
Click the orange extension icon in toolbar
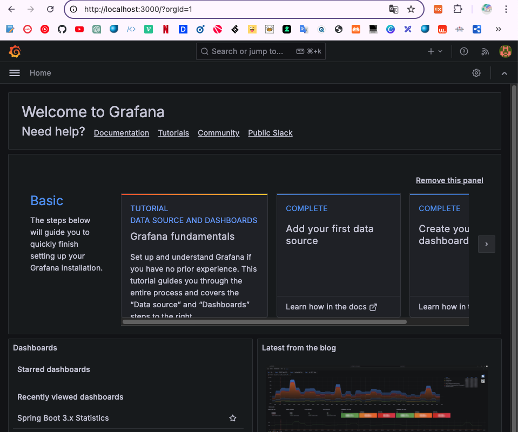tap(438, 9)
